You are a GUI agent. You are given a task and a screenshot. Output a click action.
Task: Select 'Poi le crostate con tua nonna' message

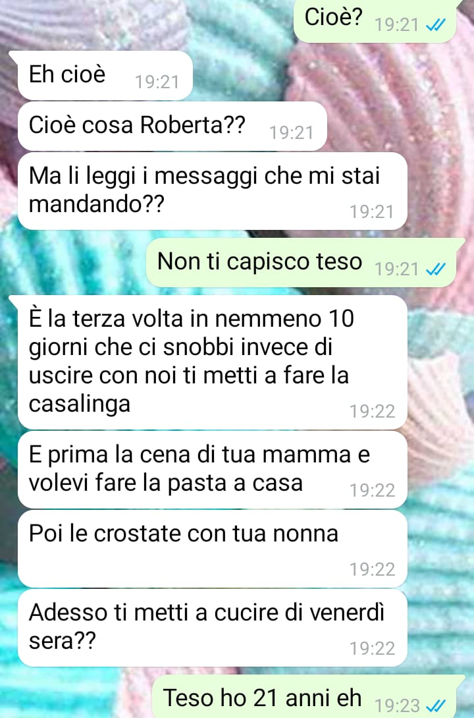212,549
